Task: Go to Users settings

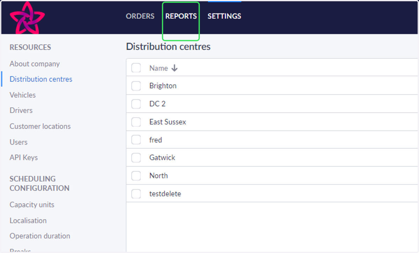Action: pyautogui.click(x=19, y=142)
